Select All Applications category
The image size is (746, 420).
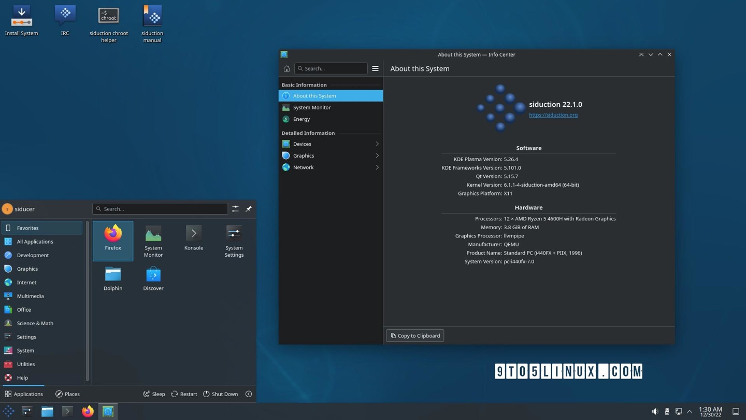coord(42,242)
